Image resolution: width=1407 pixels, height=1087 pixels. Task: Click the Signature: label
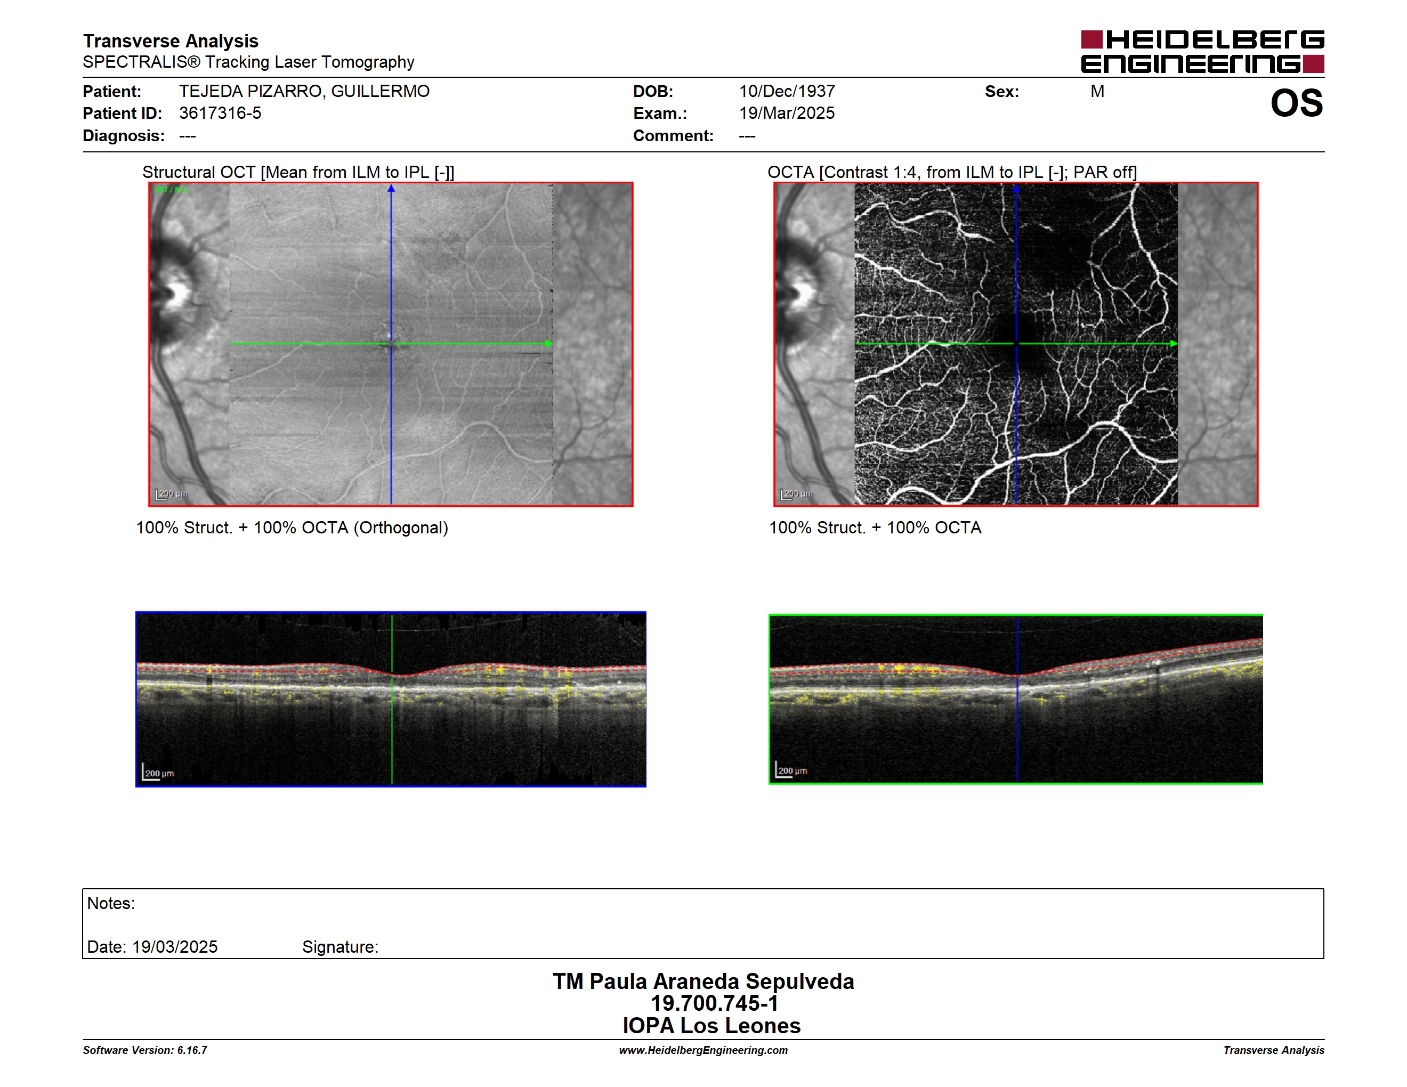click(x=340, y=947)
